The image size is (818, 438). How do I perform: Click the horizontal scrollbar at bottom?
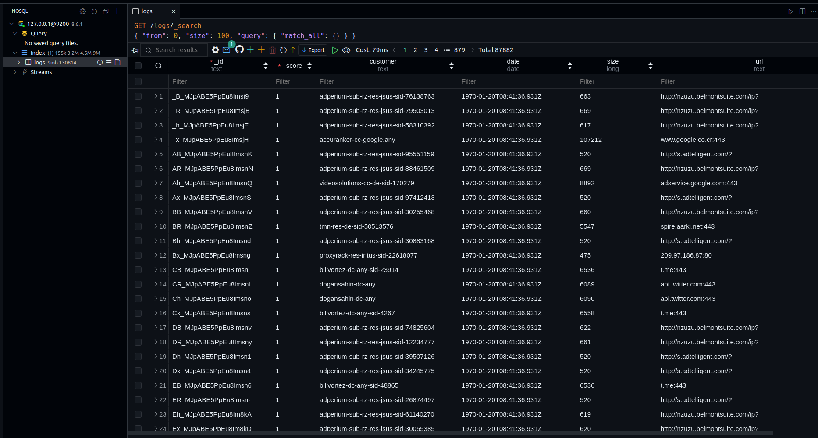click(x=450, y=434)
